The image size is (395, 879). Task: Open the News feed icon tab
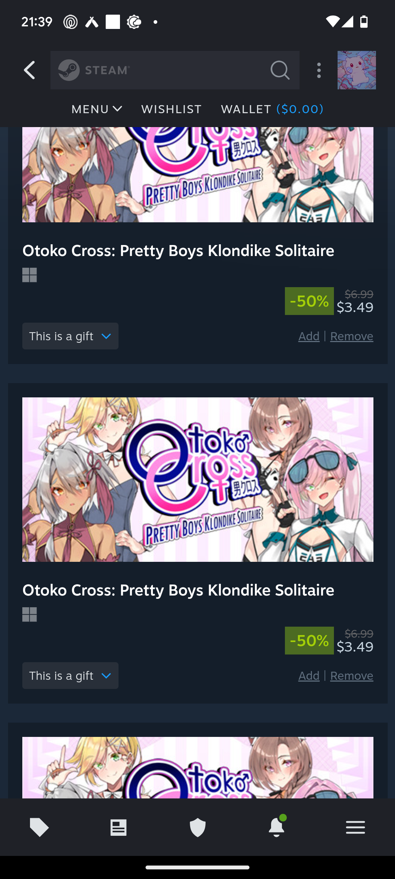[x=118, y=827]
